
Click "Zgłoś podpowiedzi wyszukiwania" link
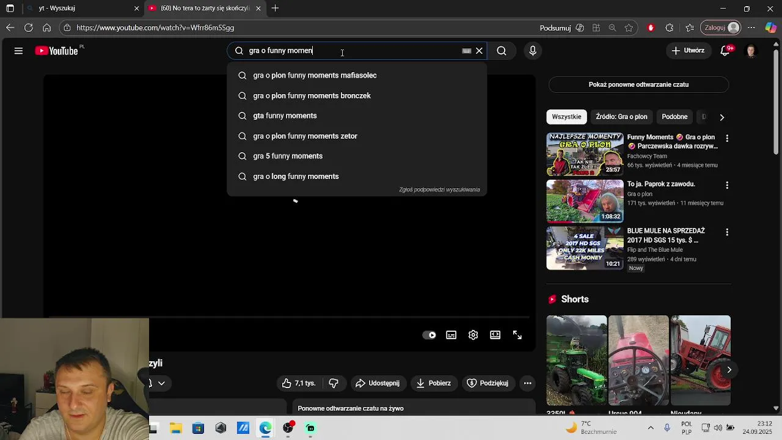pos(439,189)
